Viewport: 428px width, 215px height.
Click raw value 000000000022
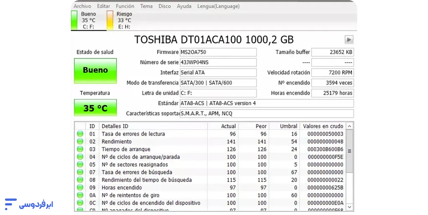[325, 180]
